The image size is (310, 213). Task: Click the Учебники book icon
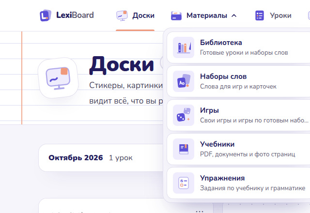(x=184, y=149)
